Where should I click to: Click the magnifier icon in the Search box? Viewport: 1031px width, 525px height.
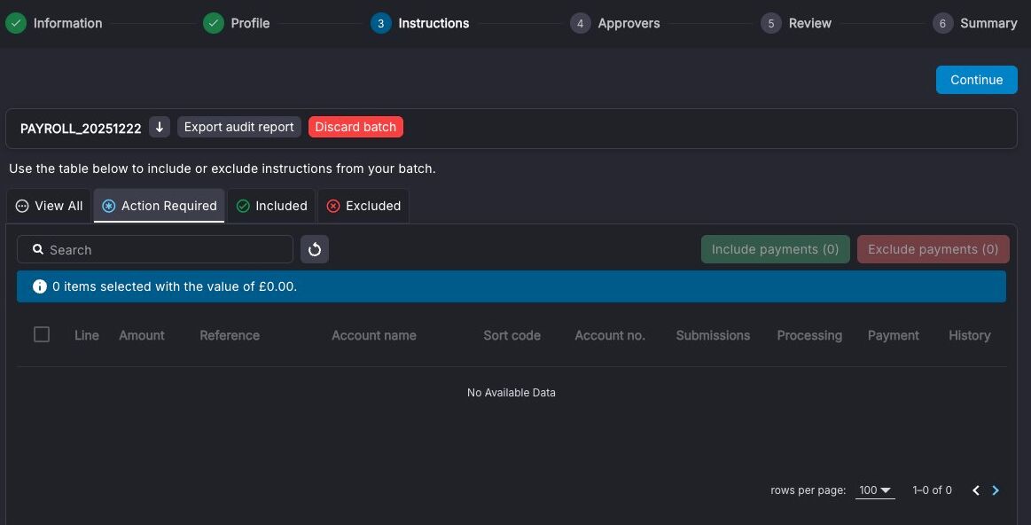click(38, 249)
